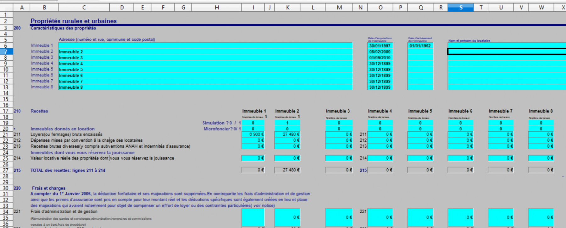Click the address cell containing "Immeuble 8"
The width and height of the screenshot is (566, 228).
(205, 87)
